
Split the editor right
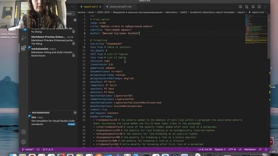259,7
